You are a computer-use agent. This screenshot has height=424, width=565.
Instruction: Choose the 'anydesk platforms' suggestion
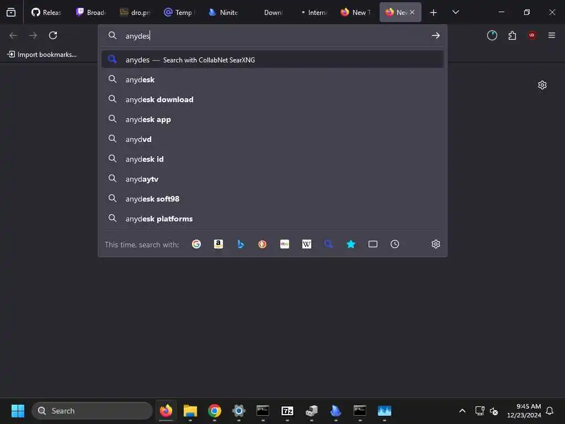pyautogui.click(x=273, y=218)
